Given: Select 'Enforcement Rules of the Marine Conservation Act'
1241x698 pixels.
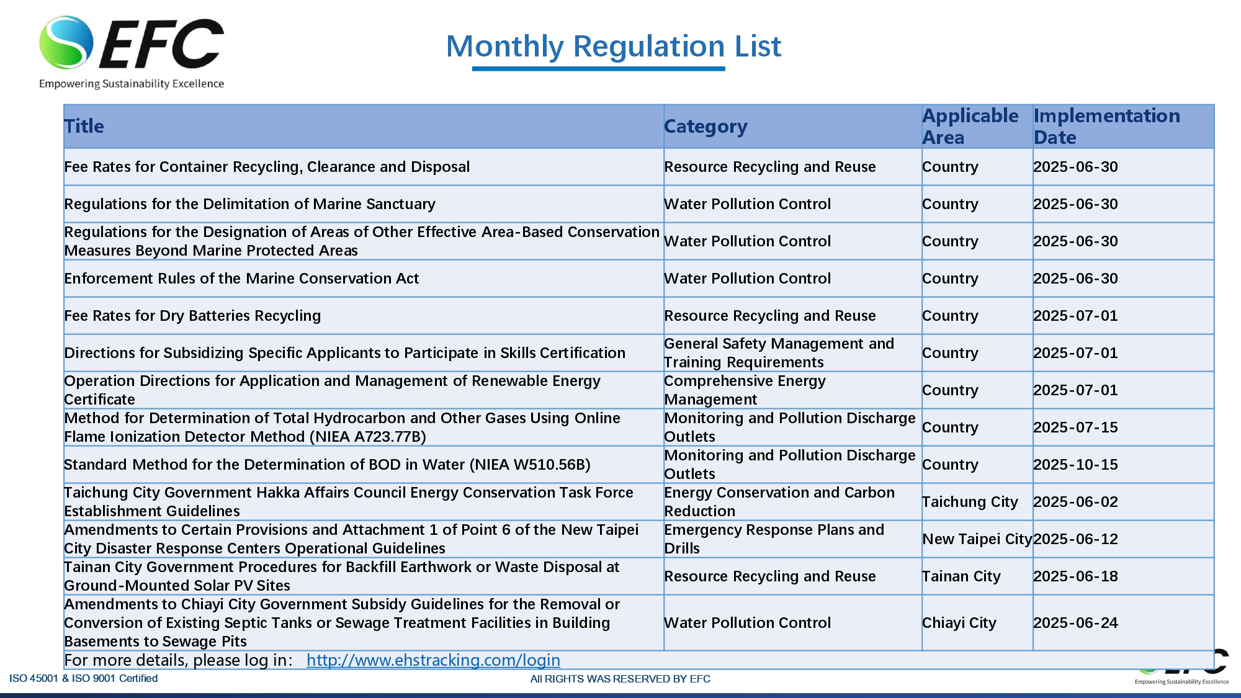Looking at the screenshot, I should pos(241,279).
